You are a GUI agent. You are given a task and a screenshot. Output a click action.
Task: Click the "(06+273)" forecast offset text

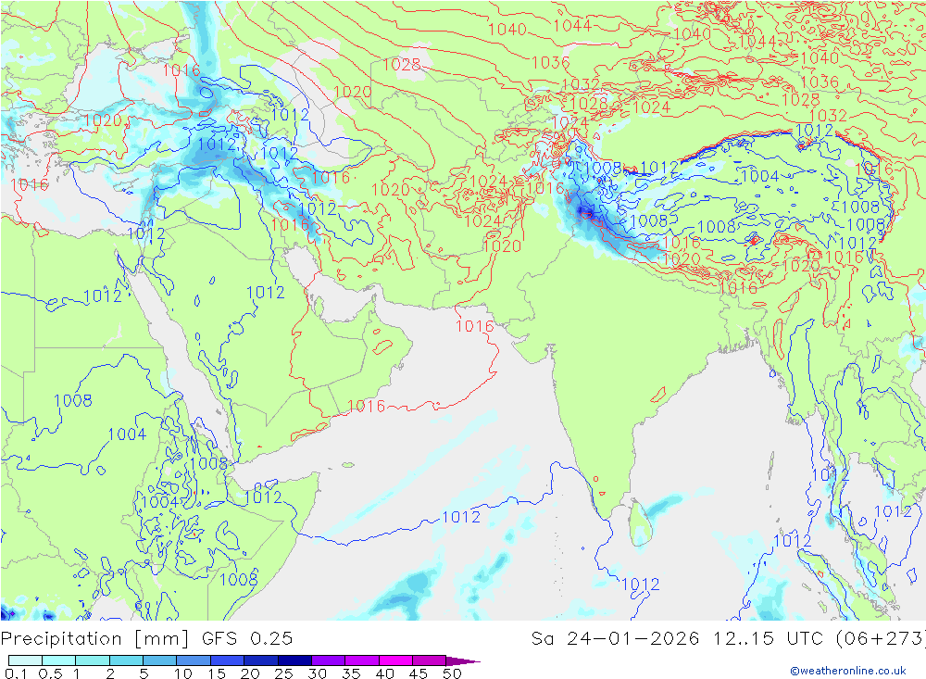click(880, 639)
